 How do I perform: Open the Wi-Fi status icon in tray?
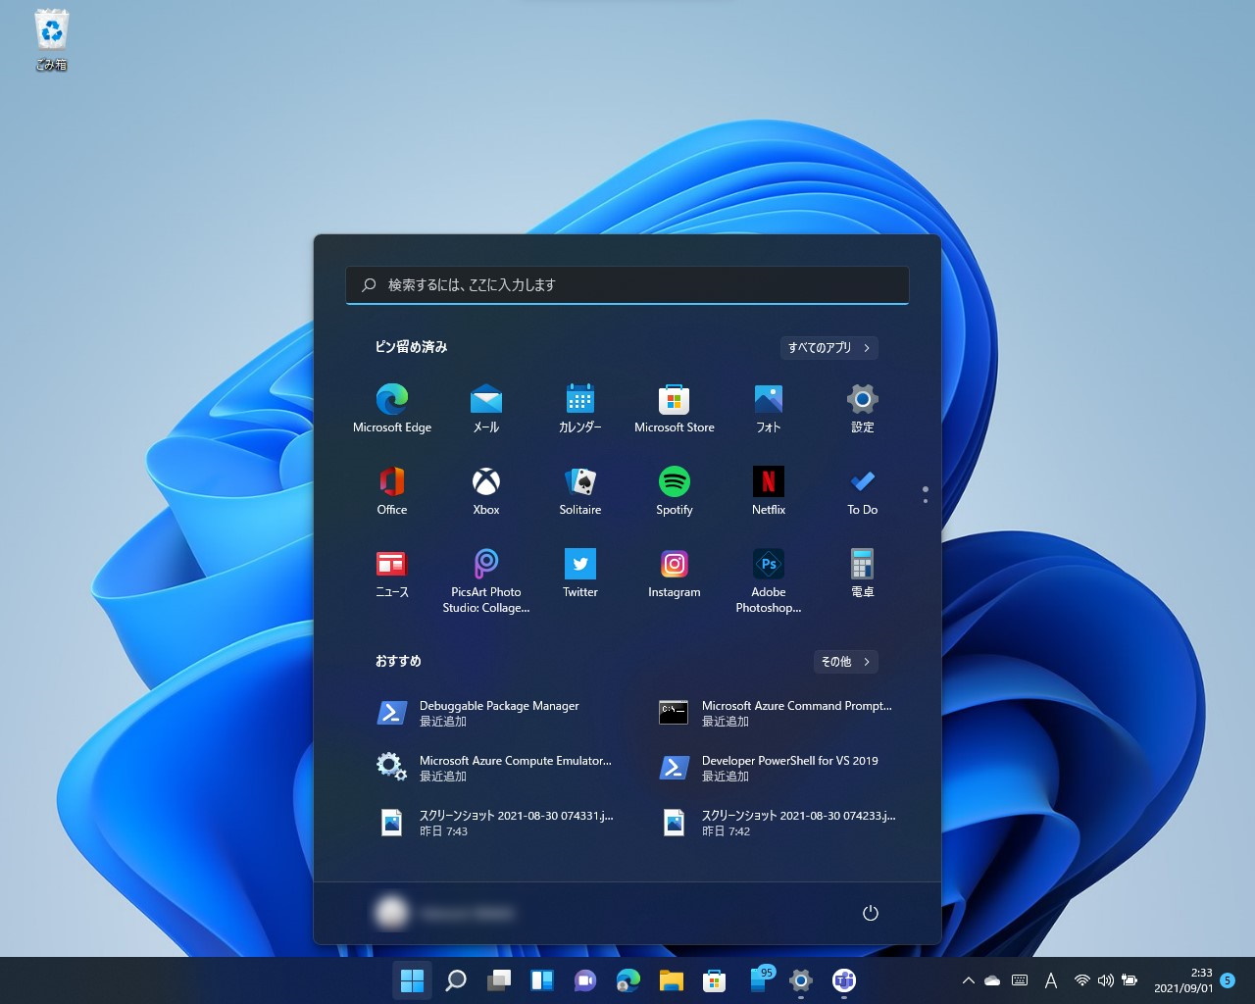pos(1082,979)
